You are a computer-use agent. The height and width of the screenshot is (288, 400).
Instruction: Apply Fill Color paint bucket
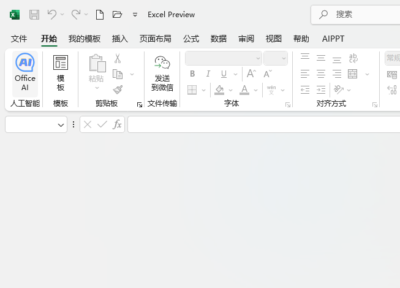point(219,90)
